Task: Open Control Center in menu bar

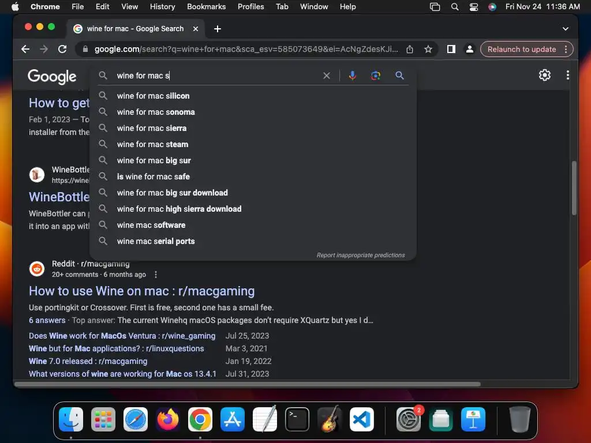Action: click(x=474, y=7)
